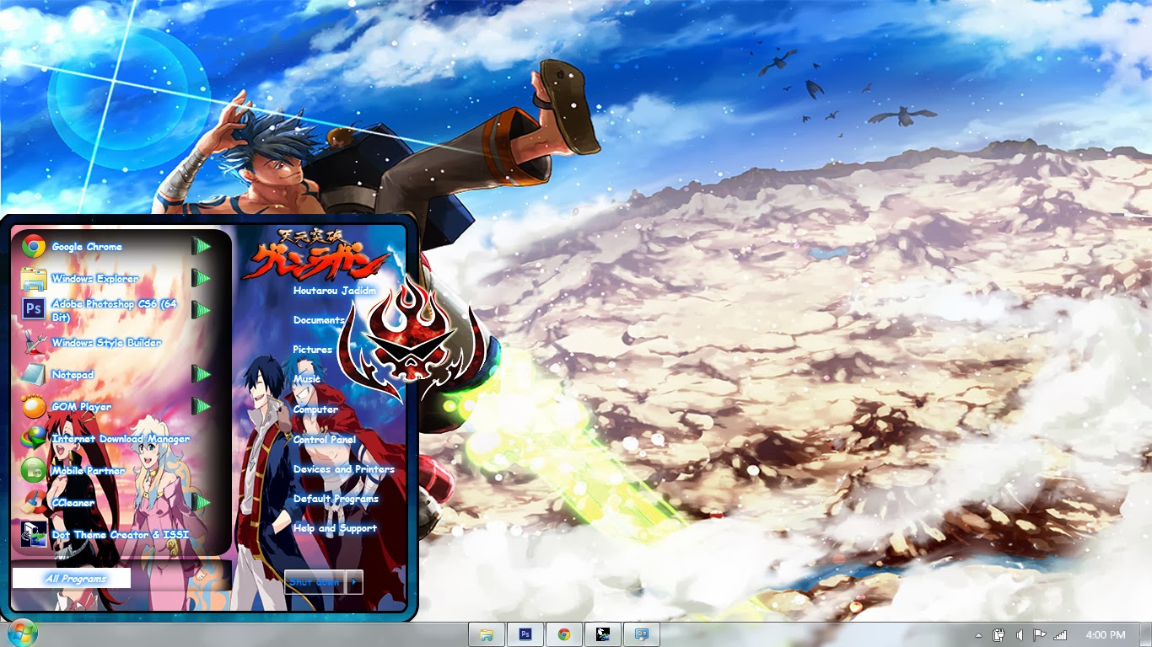
Task: Open the Action Center flag icon
Action: coord(1040,634)
